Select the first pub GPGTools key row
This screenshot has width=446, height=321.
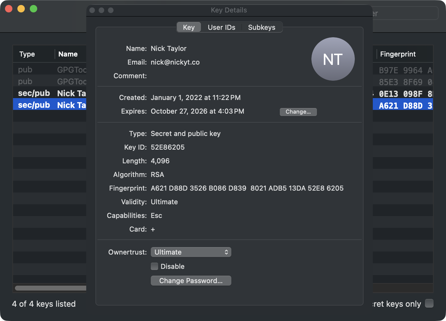pos(50,70)
